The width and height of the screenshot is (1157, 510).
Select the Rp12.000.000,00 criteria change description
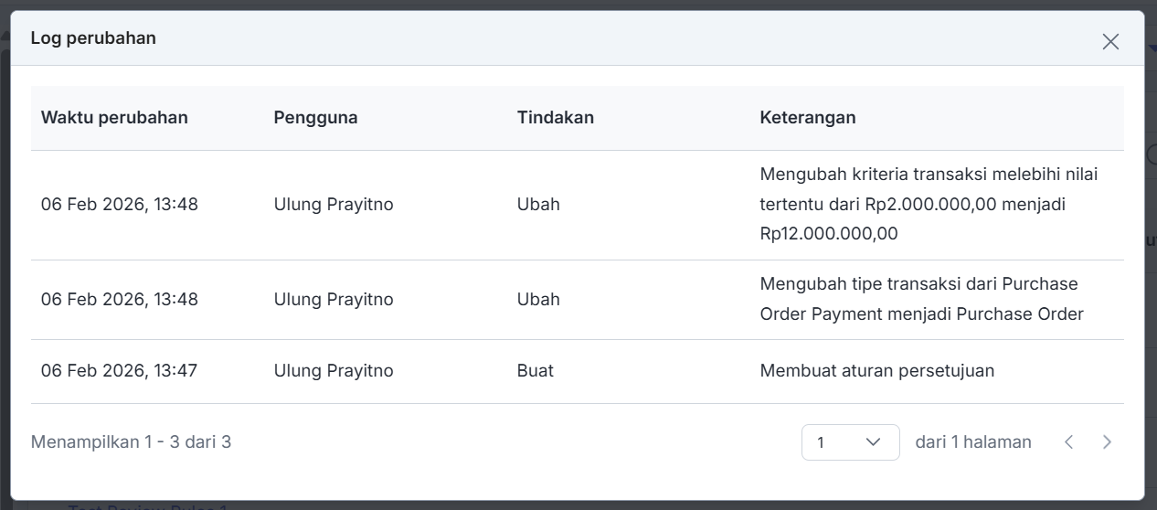click(x=929, y=204)
